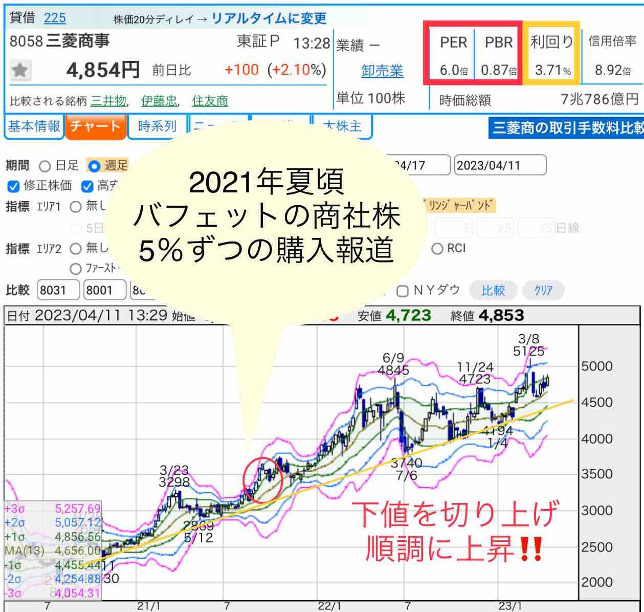Click the comparison code field 8031
644x612 pixels.
coord(58,290)
